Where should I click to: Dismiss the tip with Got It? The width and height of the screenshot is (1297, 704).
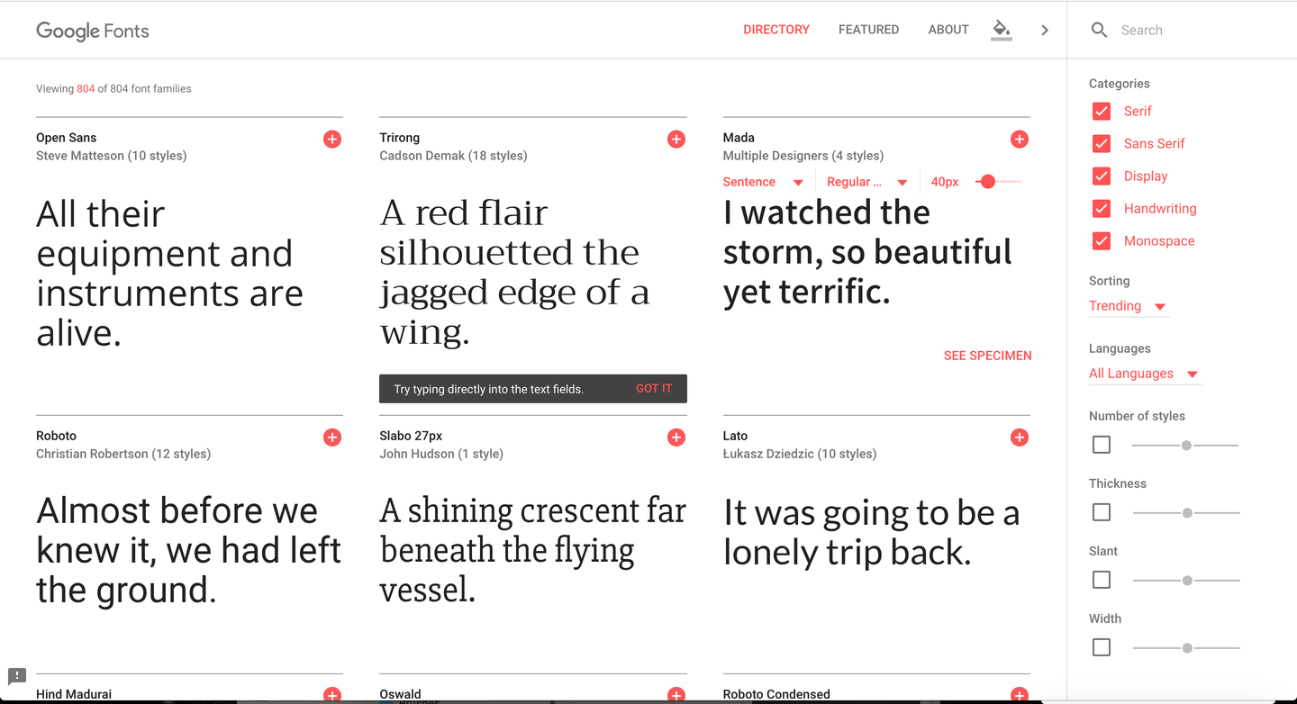[x=654, y=389]
